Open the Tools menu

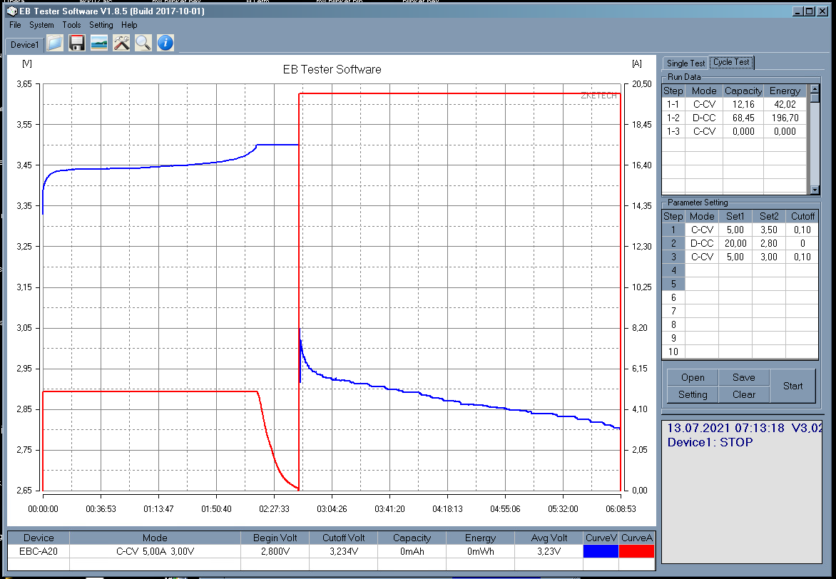[x=71, y=25]
